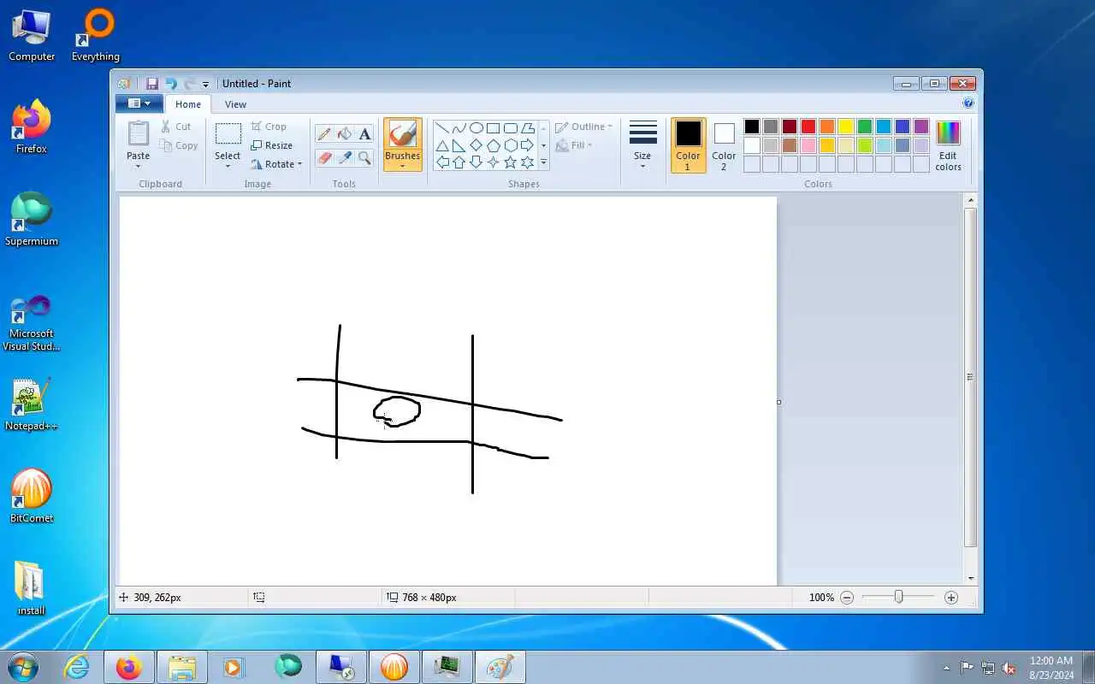
Task: Select the Eraser tool
Action: click(x=324, y=157)
